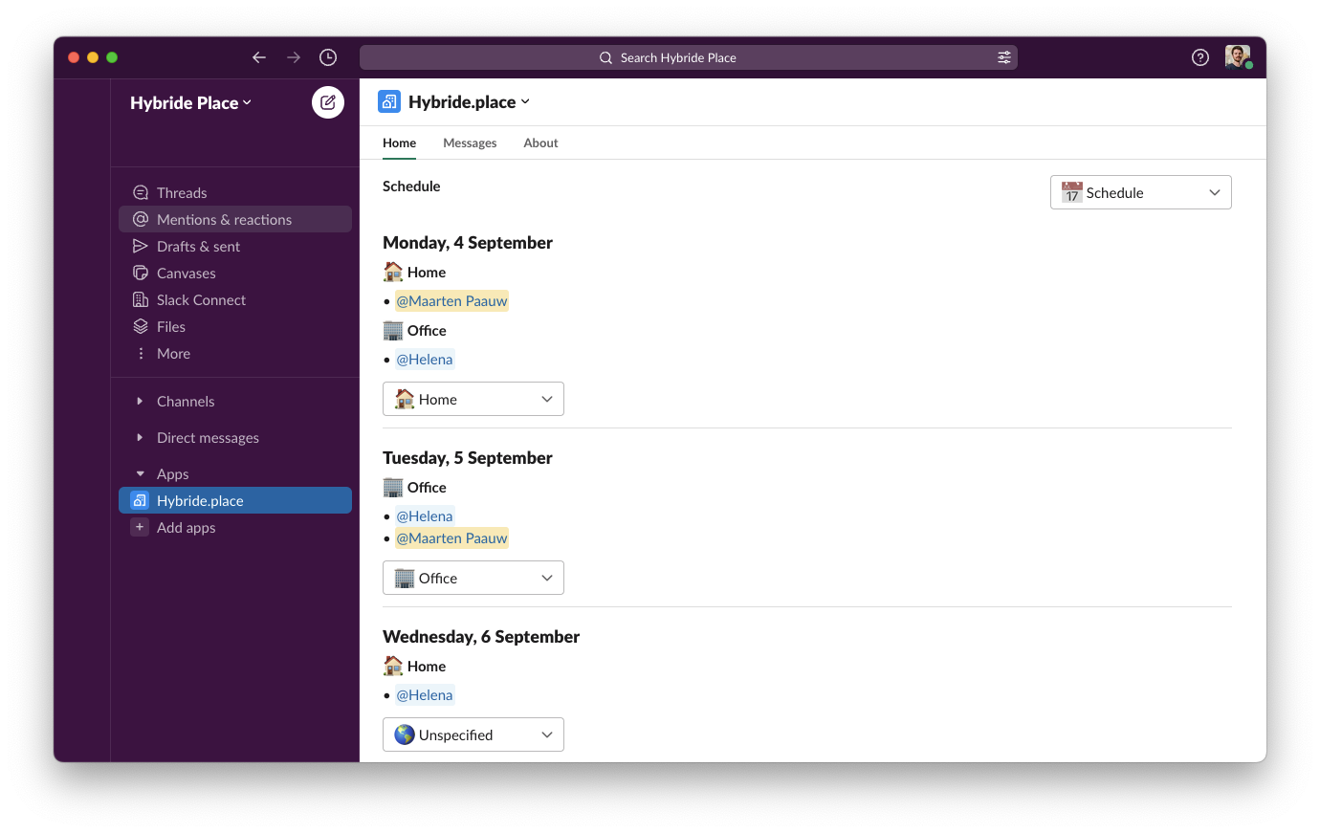1320x833 pixels.
Task: Switch to the Home tab
Action: 399,142
